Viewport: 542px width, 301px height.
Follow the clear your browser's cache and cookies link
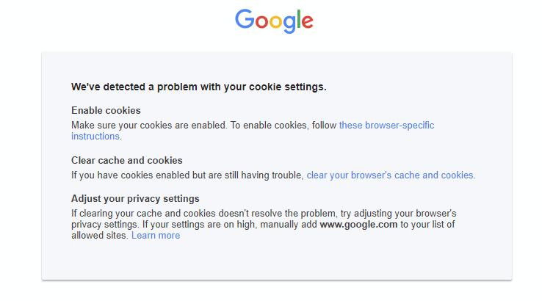click(x=391, y=175)
